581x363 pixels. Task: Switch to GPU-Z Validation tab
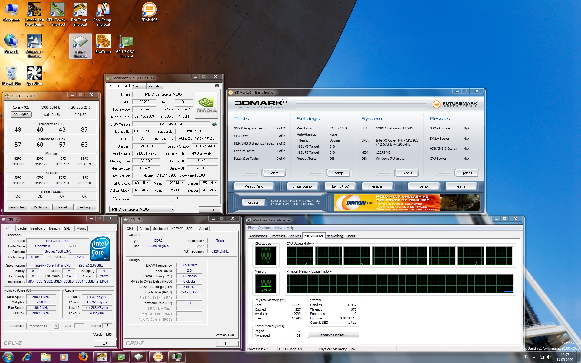pos(155,86)
